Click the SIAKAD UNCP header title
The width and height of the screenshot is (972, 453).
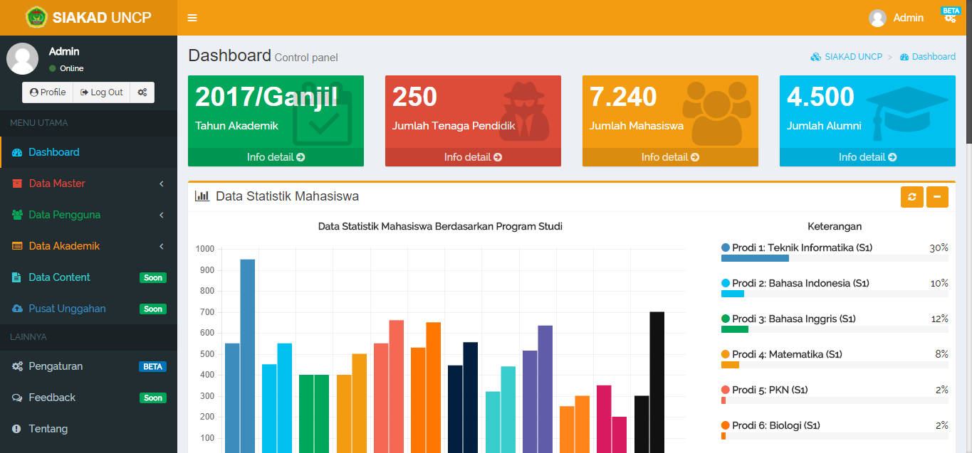click(x=102, y=18)
